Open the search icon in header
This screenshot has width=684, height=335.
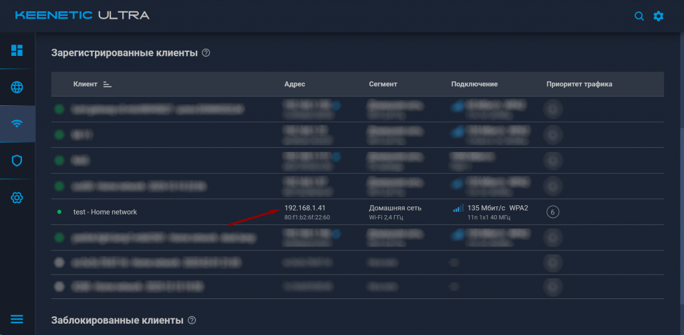(x=639, y=16)
